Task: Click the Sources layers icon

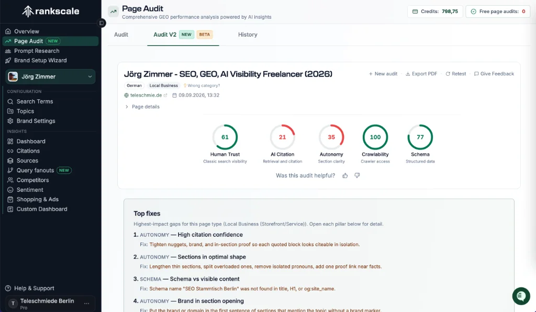Action: [x=10, y=160]
